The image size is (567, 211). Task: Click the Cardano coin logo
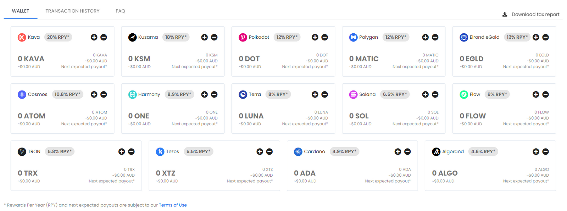coord(298,152)
